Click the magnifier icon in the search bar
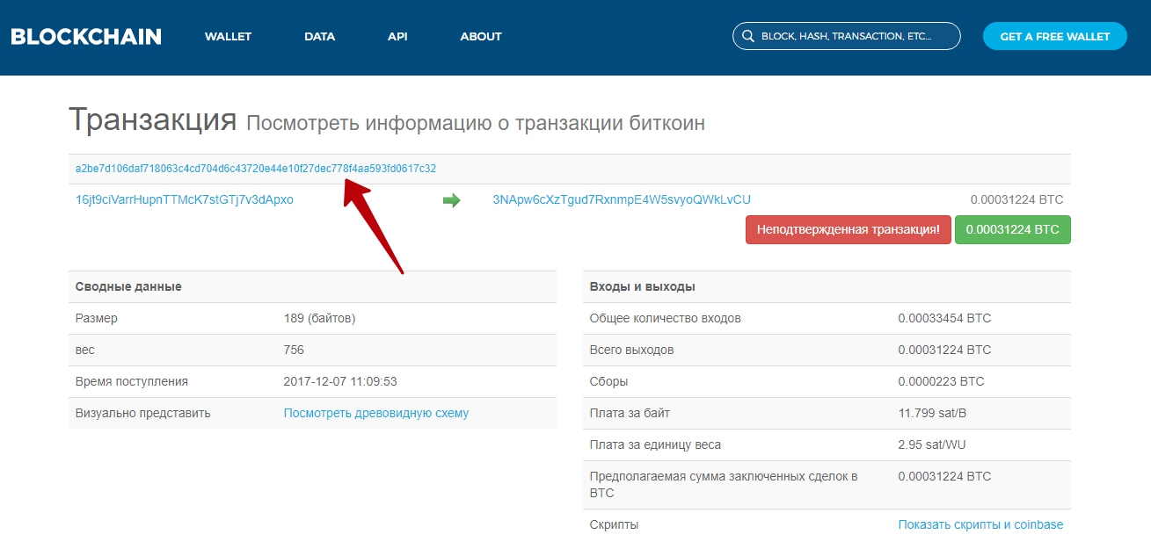This screenshot has height=542, width=1151. click(747, 36)
